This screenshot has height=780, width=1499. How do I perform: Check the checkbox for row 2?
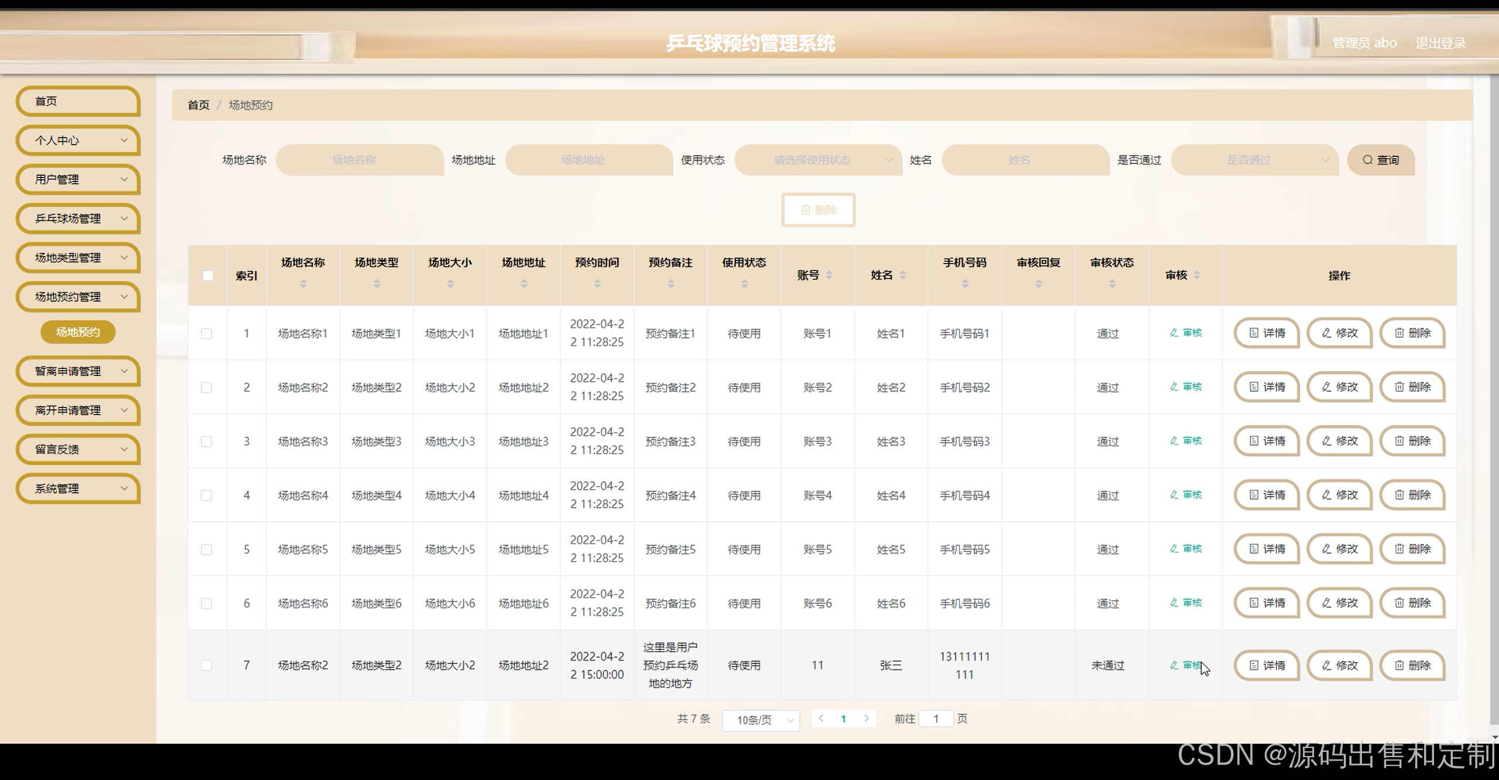coord(207,388)
